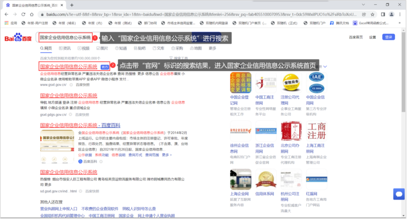The image size is (407, 219).
Task: Click the 北京公司办照网 red seal thumbnail
Action: [x=291, y=131]
